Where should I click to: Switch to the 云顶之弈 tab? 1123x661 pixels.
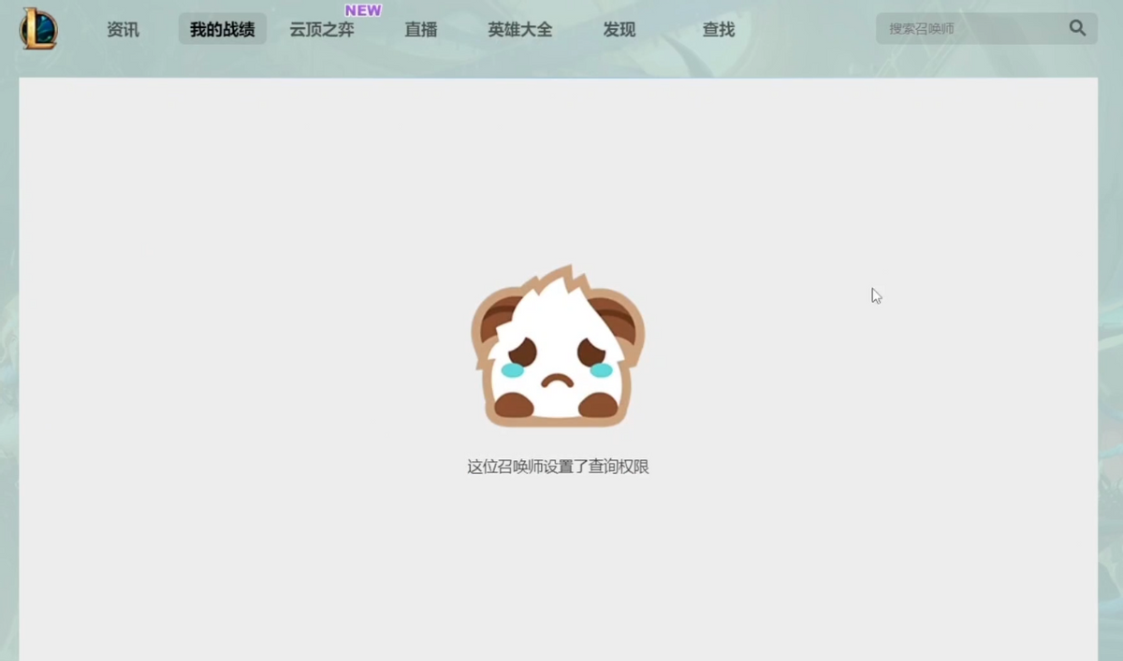tap(322, 30)
